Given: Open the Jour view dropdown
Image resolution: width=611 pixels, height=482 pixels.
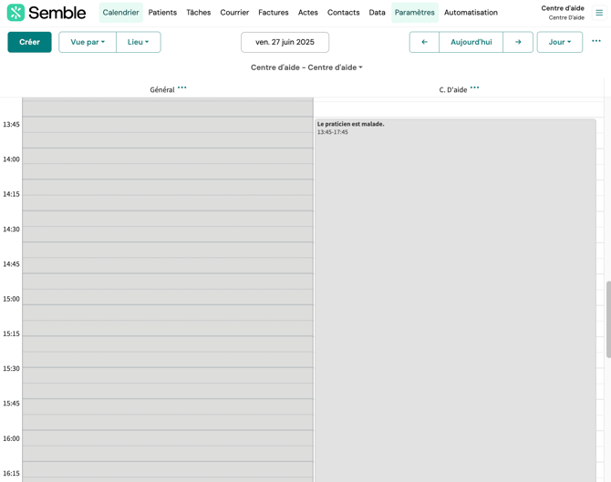Looking at the screenshot, I should 560,42.
